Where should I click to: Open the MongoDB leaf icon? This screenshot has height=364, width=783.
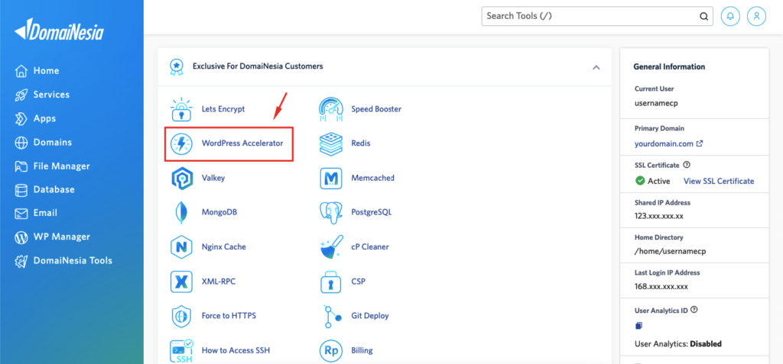click(x=180, y=212)
